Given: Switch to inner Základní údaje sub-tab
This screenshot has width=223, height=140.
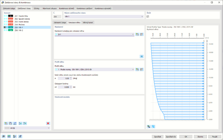Looking at the screenshot, I should [x=60, y=23].
